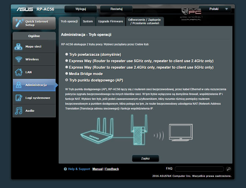The width and height of the screenshot is (246, 188).
Task: Open Mapa sieci menu item
Action: [x=34, y=46]
